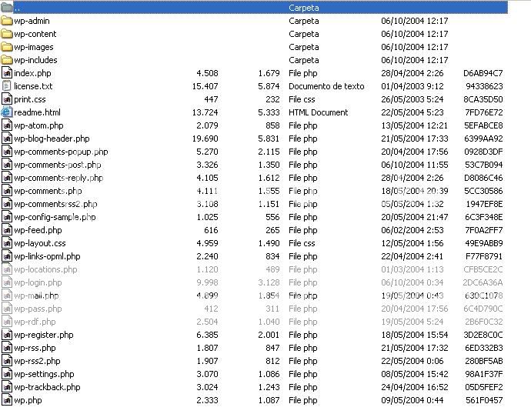Open the wp-admin folder icon
531x414 pixels.
(x=6, y=21)
